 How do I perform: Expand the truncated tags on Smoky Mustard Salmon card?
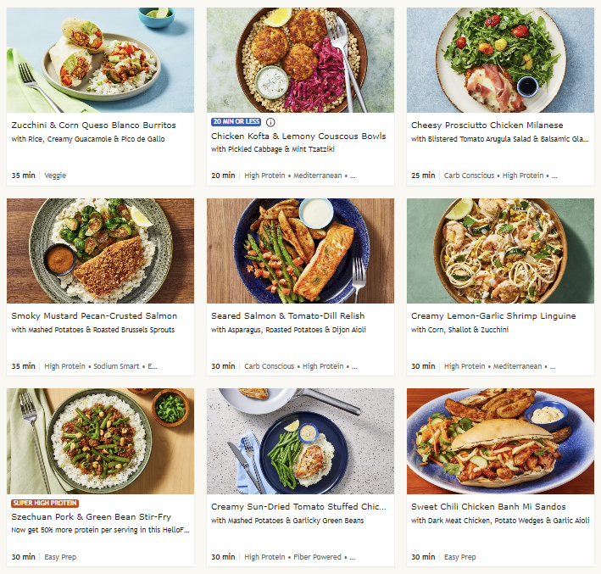[153, 366]
